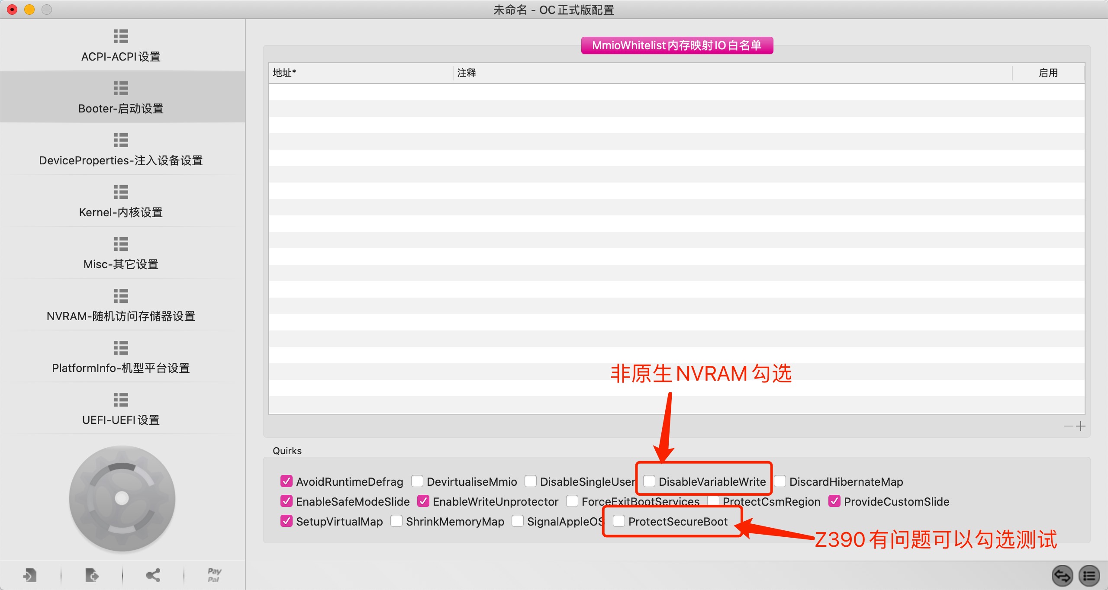
Task: Switch to Kernel-内核设置 label
Action: pyautogui.click(x=121, y=212)
